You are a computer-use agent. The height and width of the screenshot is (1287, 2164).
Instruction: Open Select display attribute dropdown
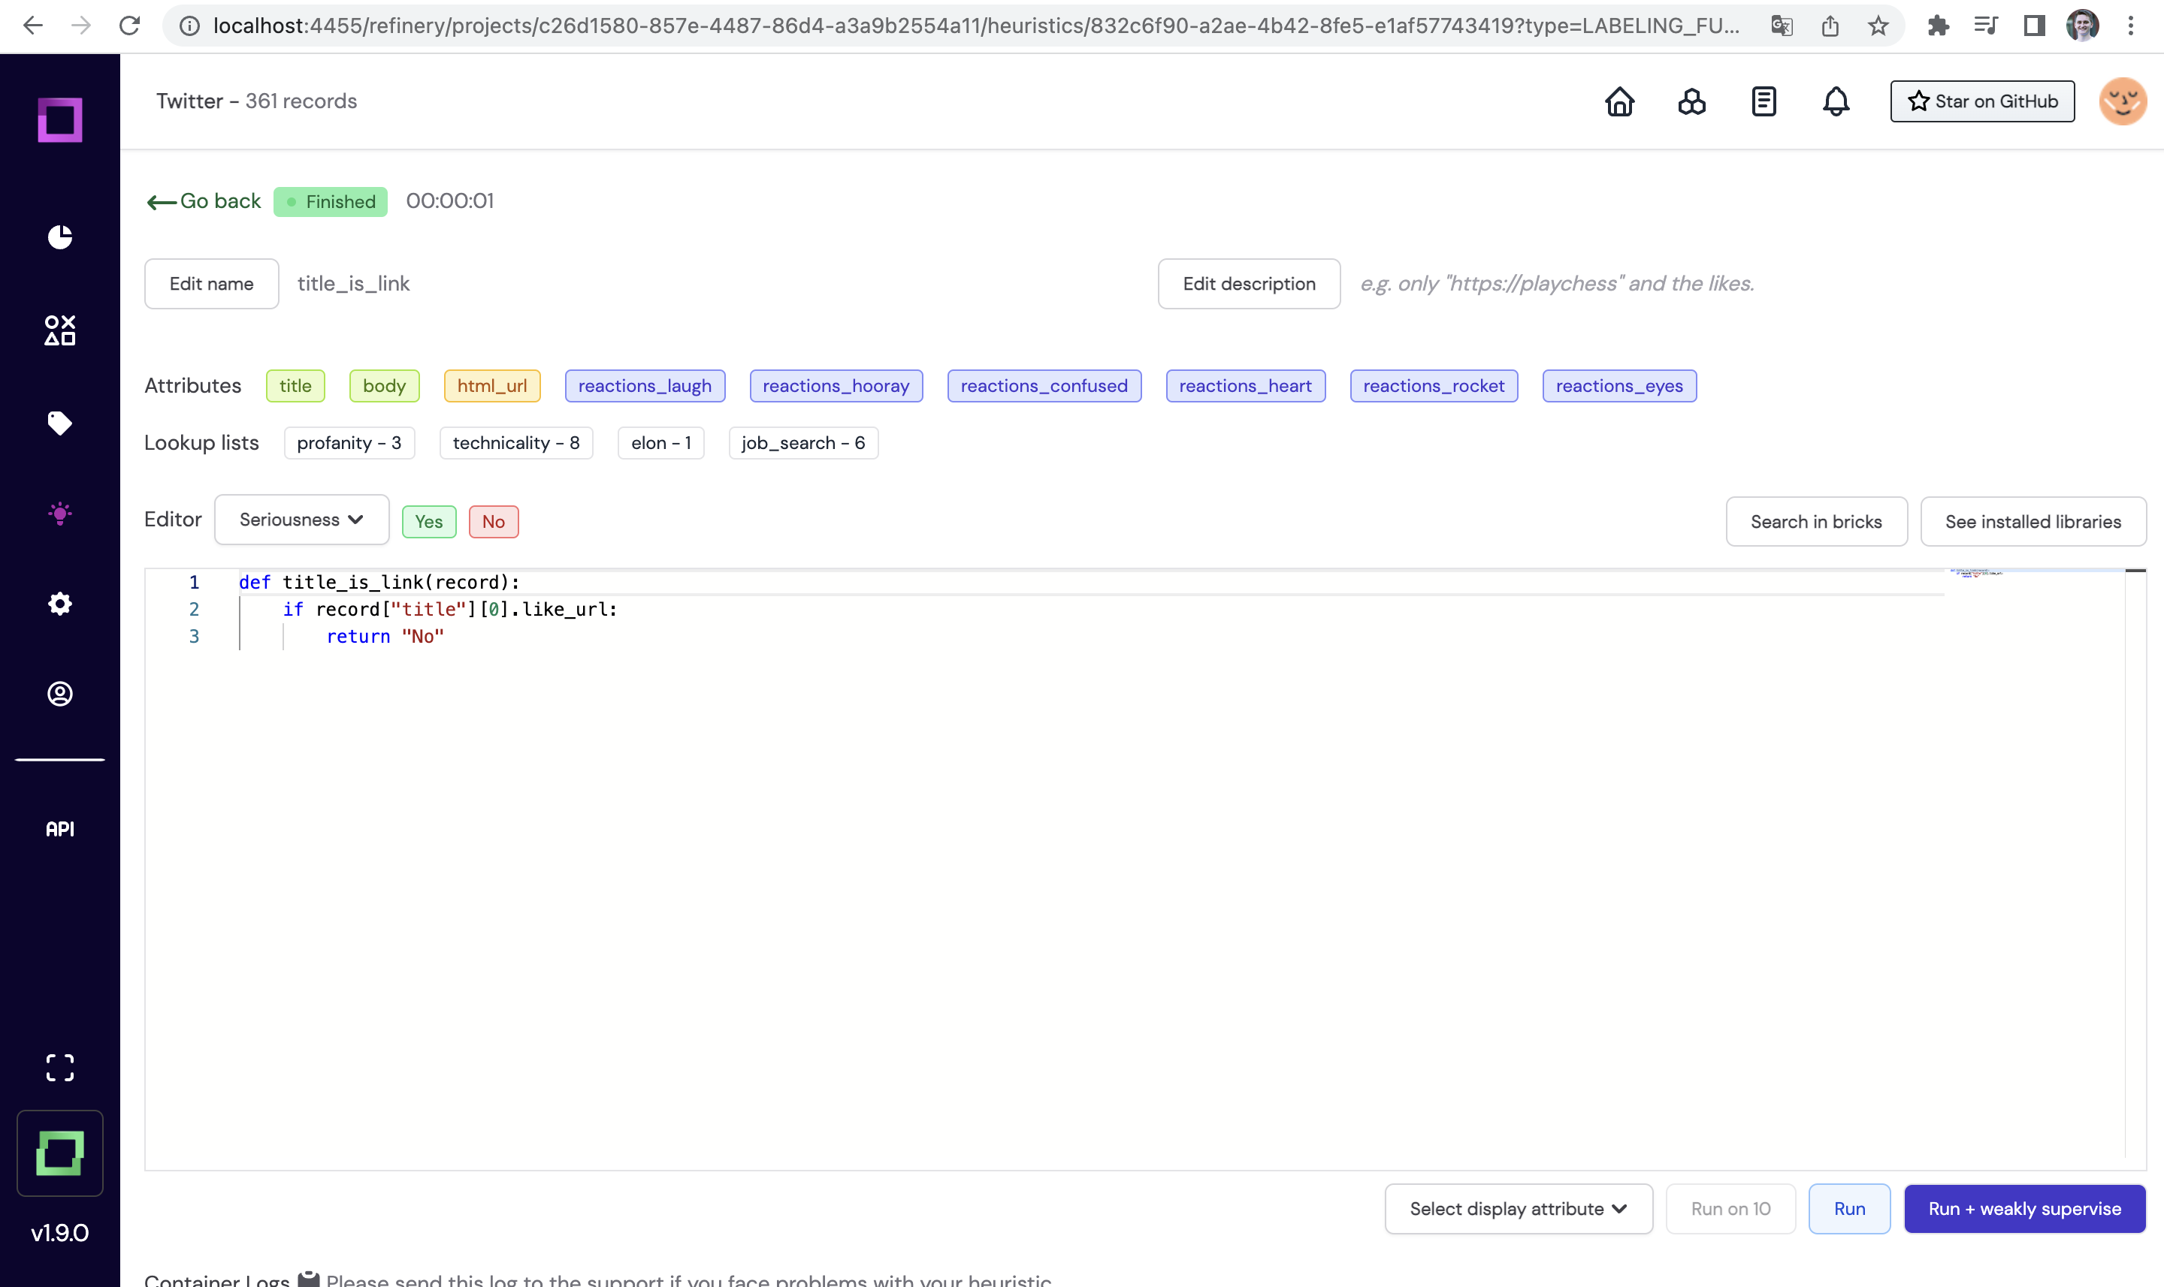1518,1208
